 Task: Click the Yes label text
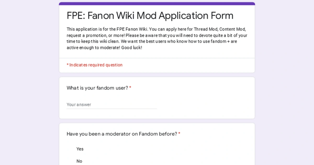80,149
